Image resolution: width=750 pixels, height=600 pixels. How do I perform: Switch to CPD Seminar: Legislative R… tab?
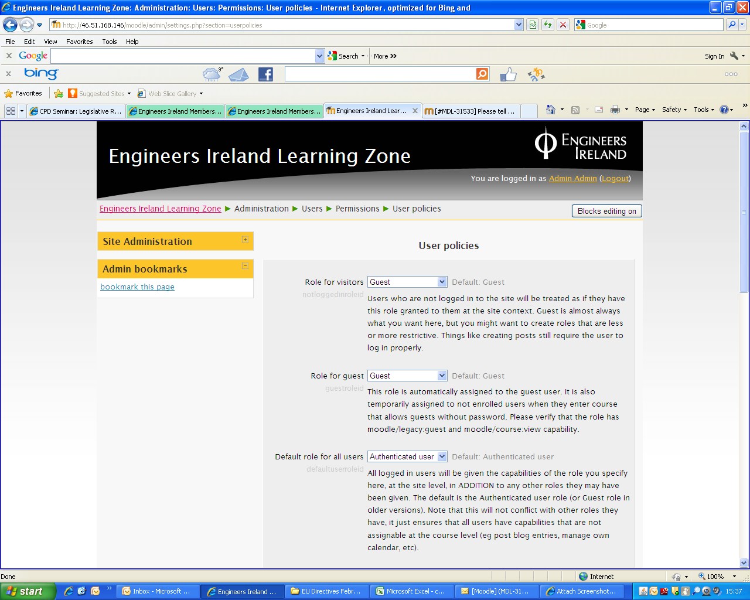click(x=76, y=111)
